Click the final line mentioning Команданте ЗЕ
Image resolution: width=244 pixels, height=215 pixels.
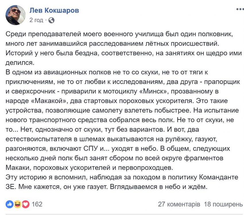click(122, 182)
